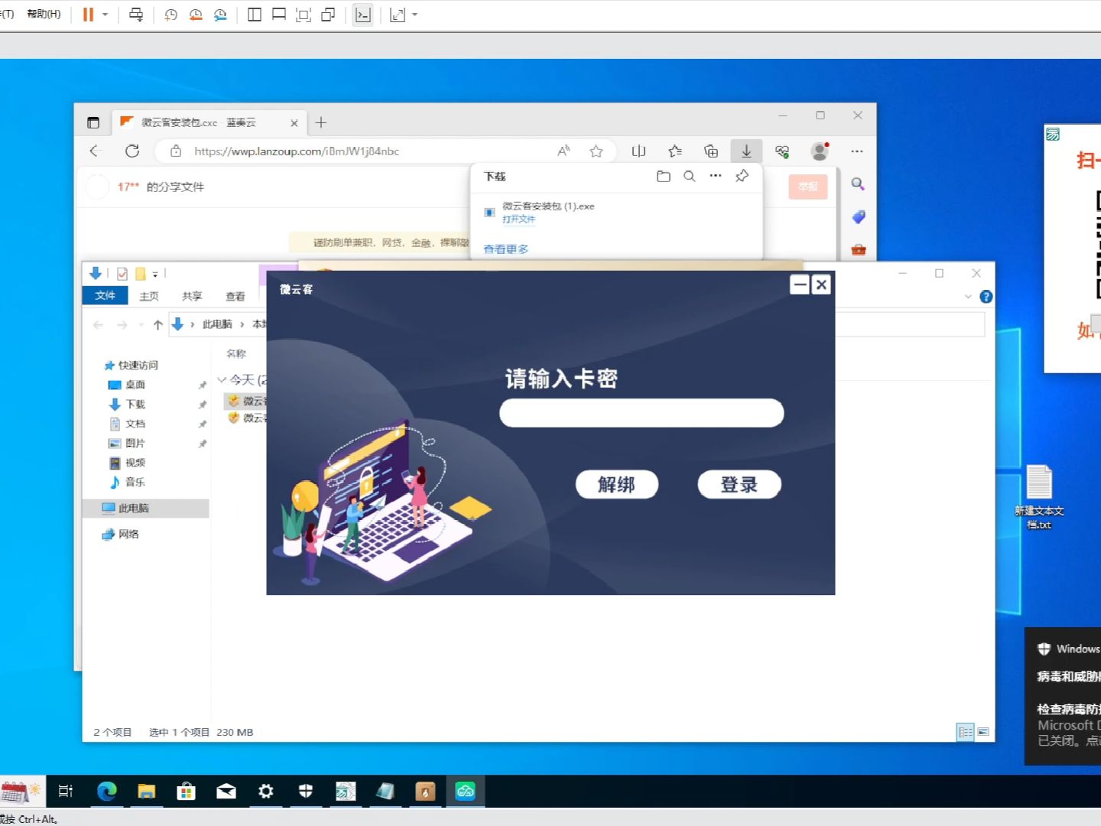Open the 新建文本文档.txt desktop file
The width and height of the screenshot is (1101, 826).
click(1039, 497)
